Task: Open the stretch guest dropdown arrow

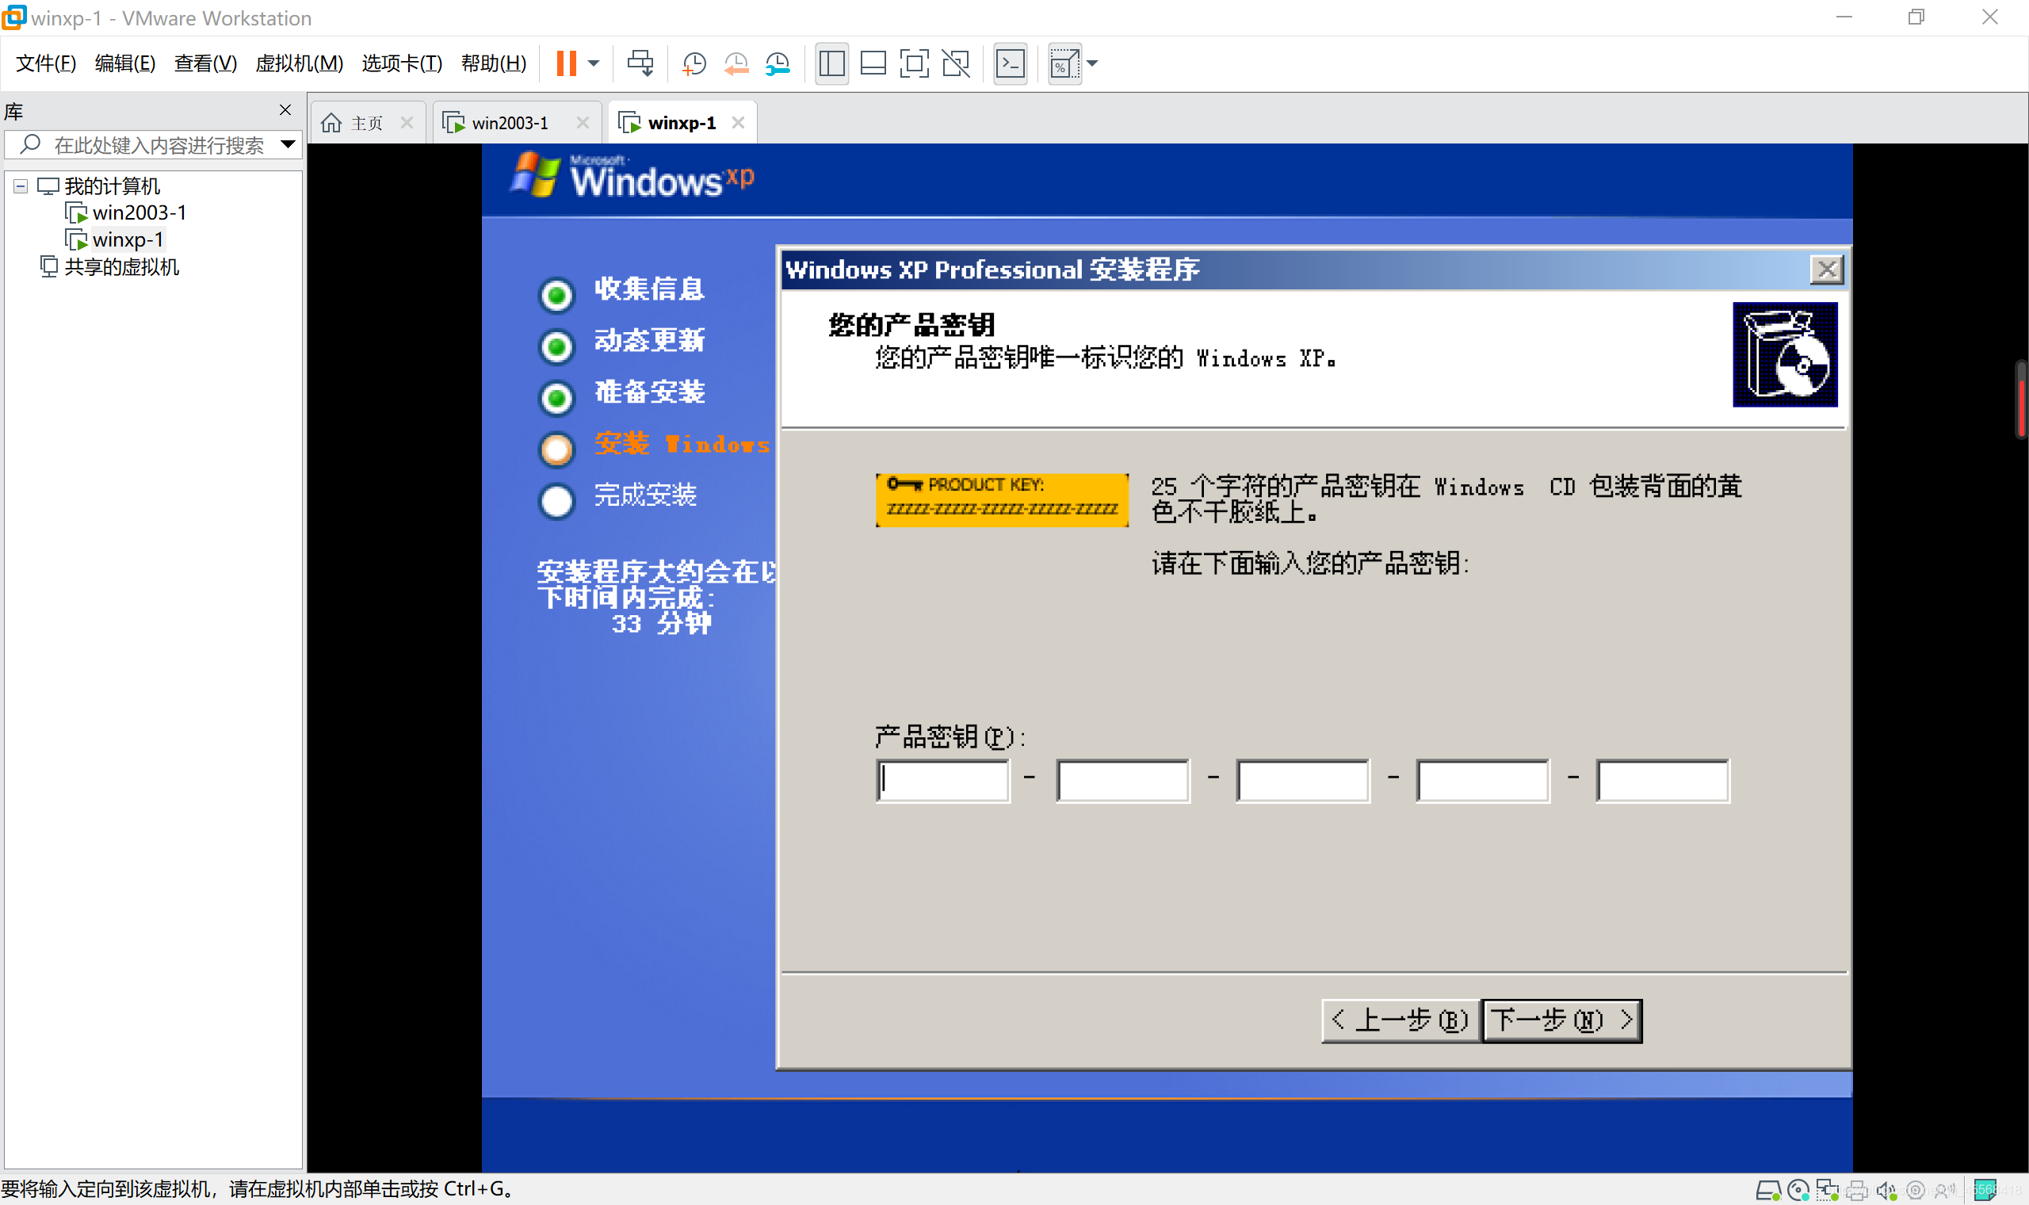Action: (1091, 63)
